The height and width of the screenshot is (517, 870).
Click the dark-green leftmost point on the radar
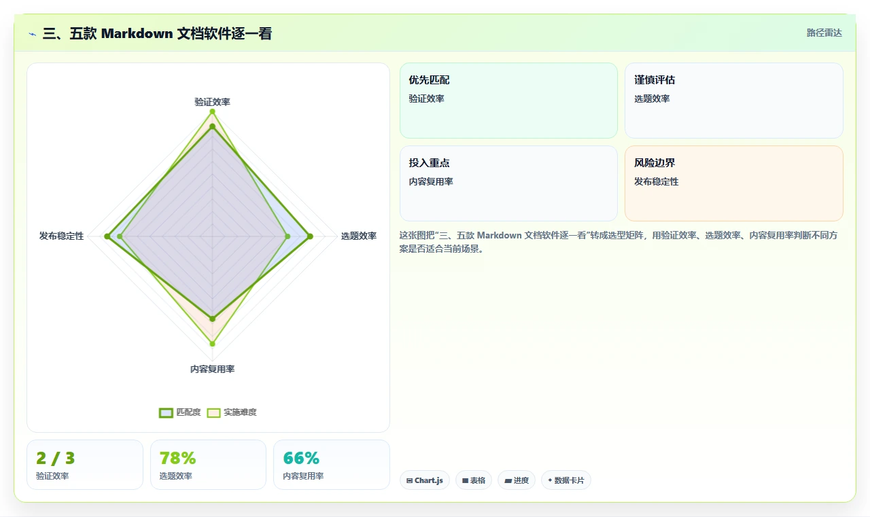[x=107, y=236]
